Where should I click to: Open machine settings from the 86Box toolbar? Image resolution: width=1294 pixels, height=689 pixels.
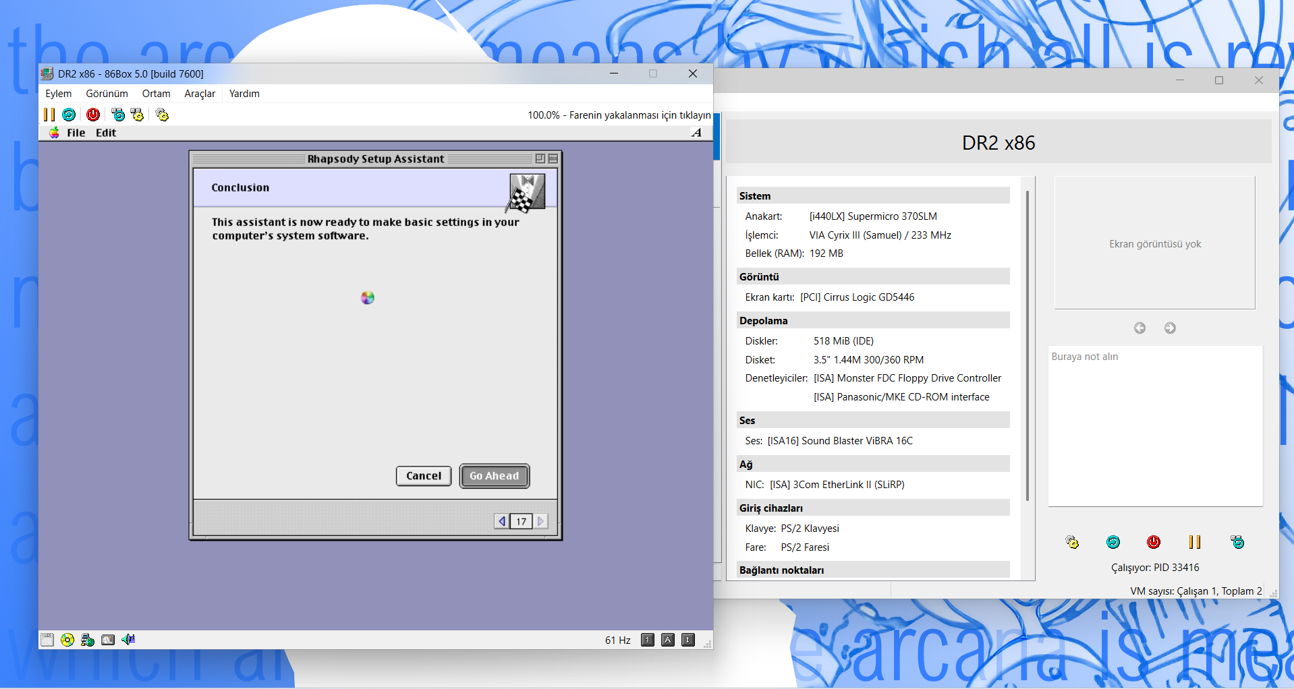click(162, 115)
